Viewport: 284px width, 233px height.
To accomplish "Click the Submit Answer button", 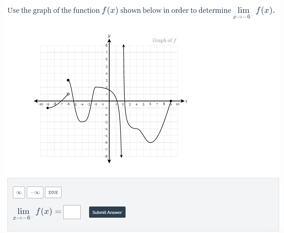I will 107,212.
